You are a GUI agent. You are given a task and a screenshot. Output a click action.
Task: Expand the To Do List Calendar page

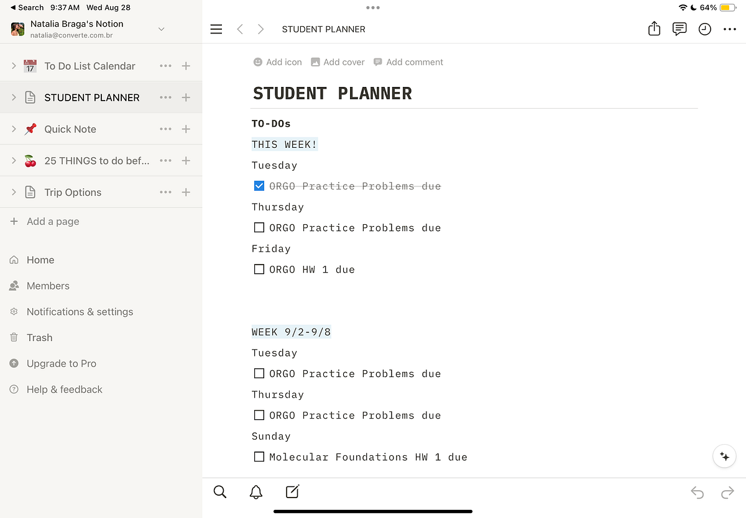tap(14, 66)
